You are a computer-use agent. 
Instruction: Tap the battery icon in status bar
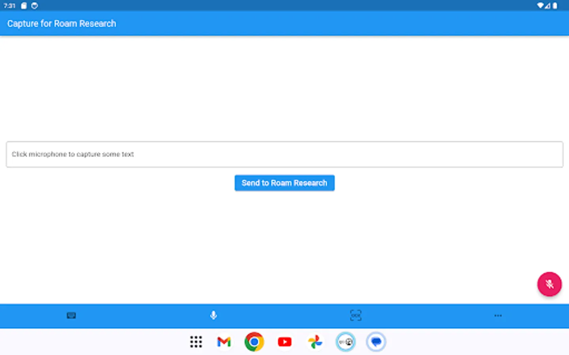pos(555,6)
